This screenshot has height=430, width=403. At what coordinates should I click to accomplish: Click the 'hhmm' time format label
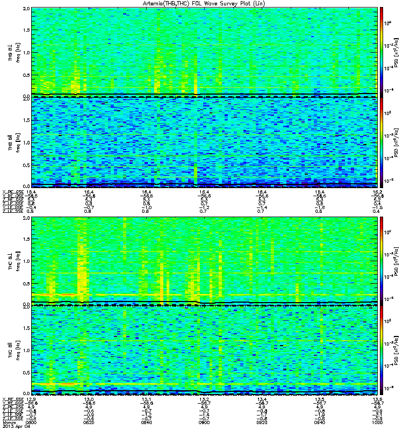(x=9, y=423)
